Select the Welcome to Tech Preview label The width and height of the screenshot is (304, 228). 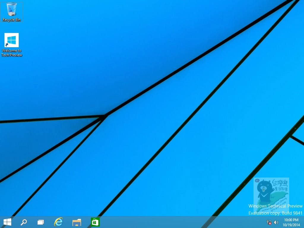[12, 53]
